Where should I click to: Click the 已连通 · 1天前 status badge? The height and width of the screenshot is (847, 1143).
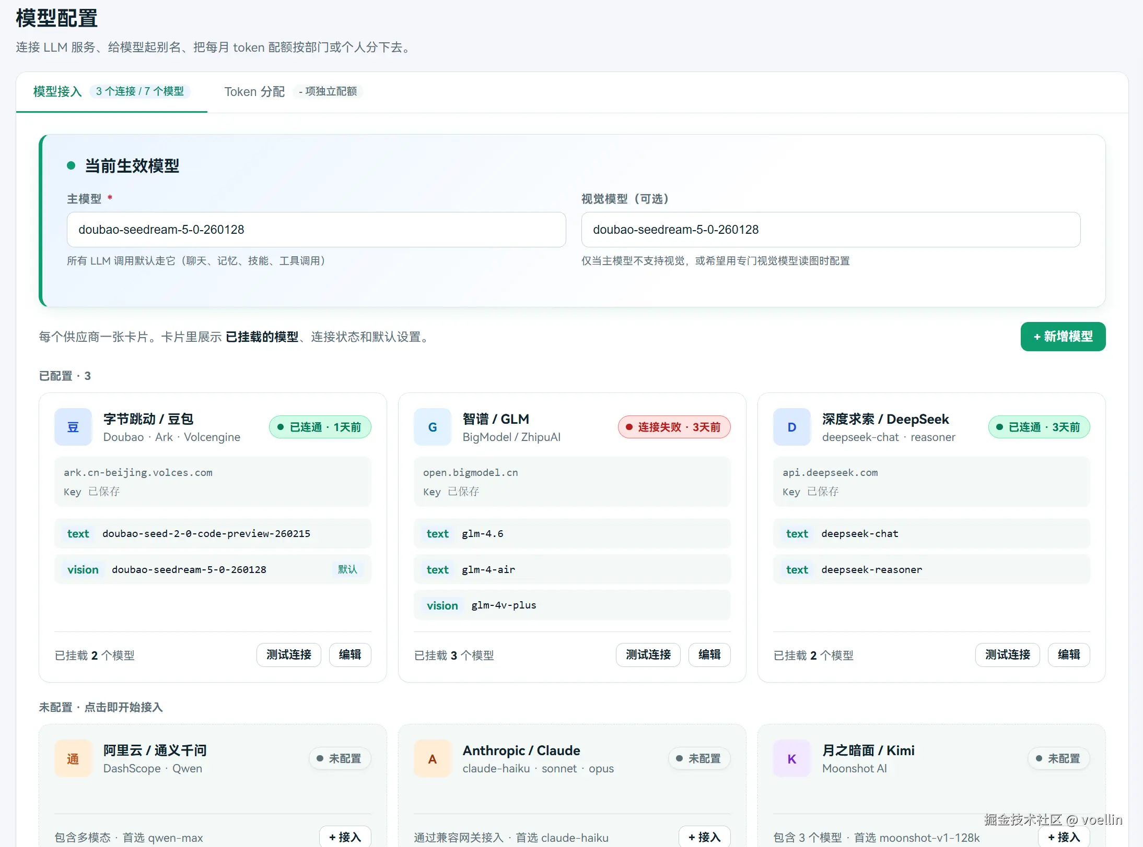[x=320, y=427]
